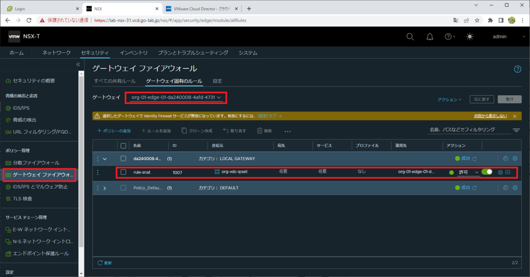Bookmark this page with the star icon
This screenshot has height=277, width=530.
point(477,20)
